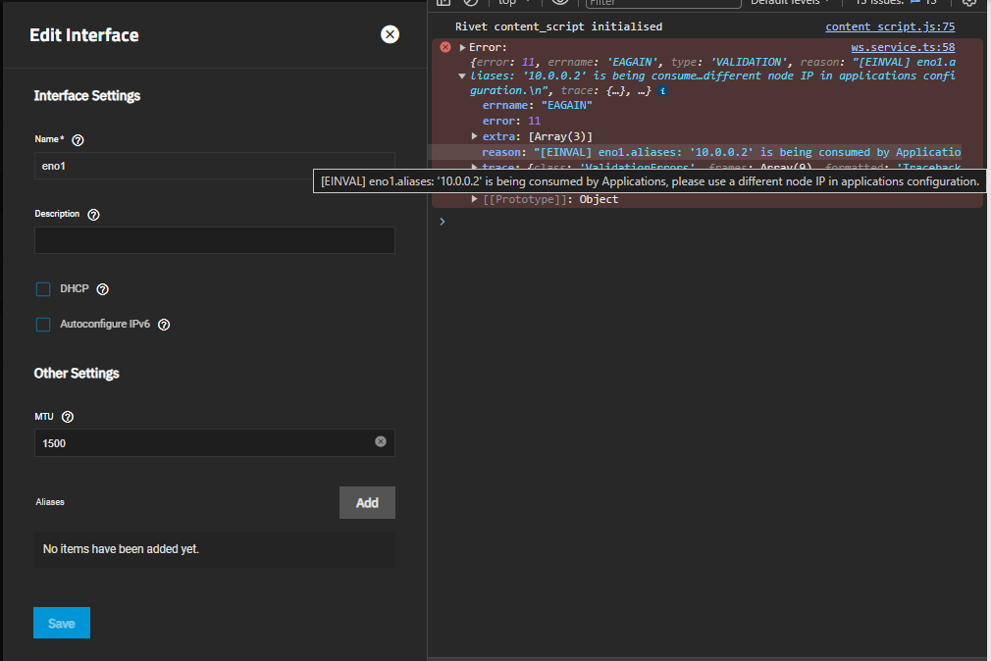The width and height of the screenshot is (991, 661).
Task: Select the errname: "EAGAIN" property
Action: 538,106
